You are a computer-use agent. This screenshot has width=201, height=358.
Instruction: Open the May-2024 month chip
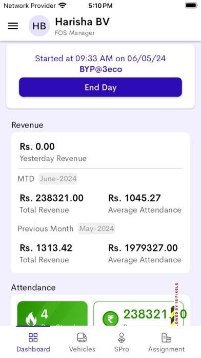point(96,228)
